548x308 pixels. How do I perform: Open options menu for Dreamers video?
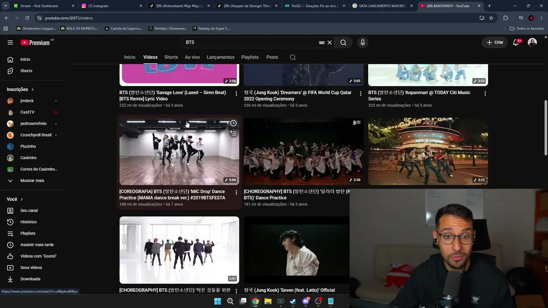360,93
